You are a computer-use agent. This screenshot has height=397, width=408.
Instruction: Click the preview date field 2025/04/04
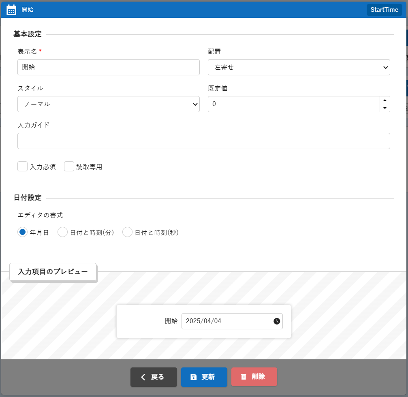[232, 321]
